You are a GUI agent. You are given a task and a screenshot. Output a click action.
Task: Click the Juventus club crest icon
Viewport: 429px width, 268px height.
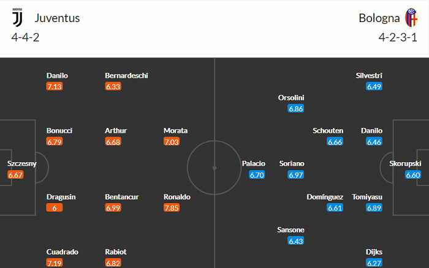[x=17, y=17]
